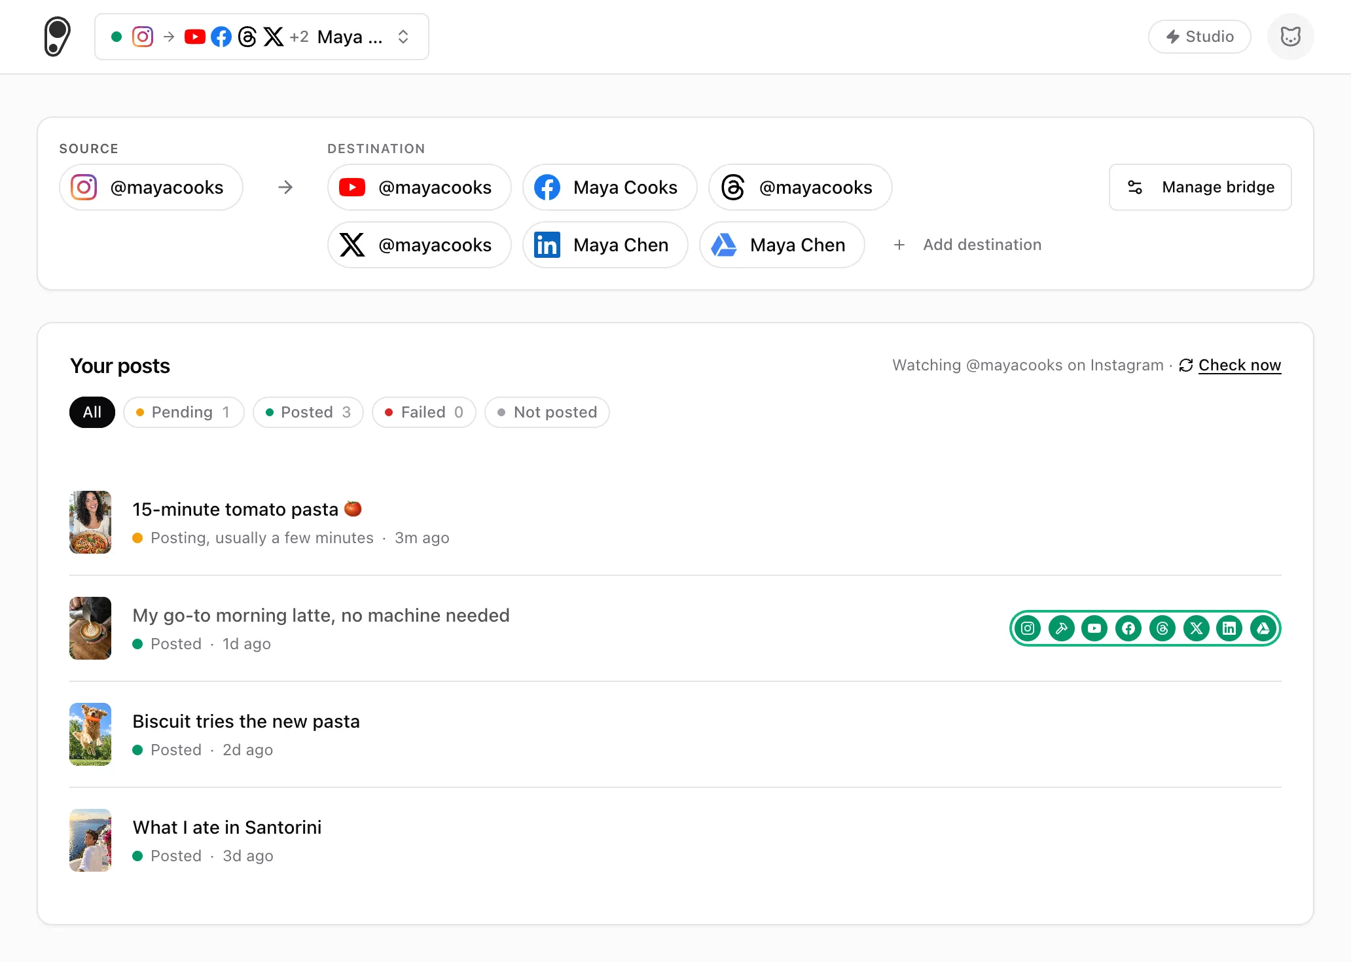Select the Instagram @mayacooks source chip
Image resolution: width=1351 pixels, height=962 pixels.
click(x=151, y=187)
